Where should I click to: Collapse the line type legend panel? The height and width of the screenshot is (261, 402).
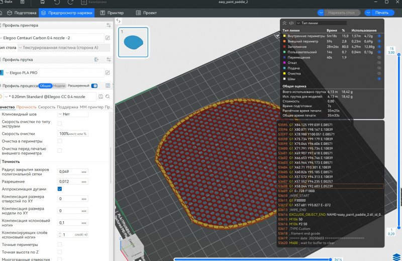(285, 23)
